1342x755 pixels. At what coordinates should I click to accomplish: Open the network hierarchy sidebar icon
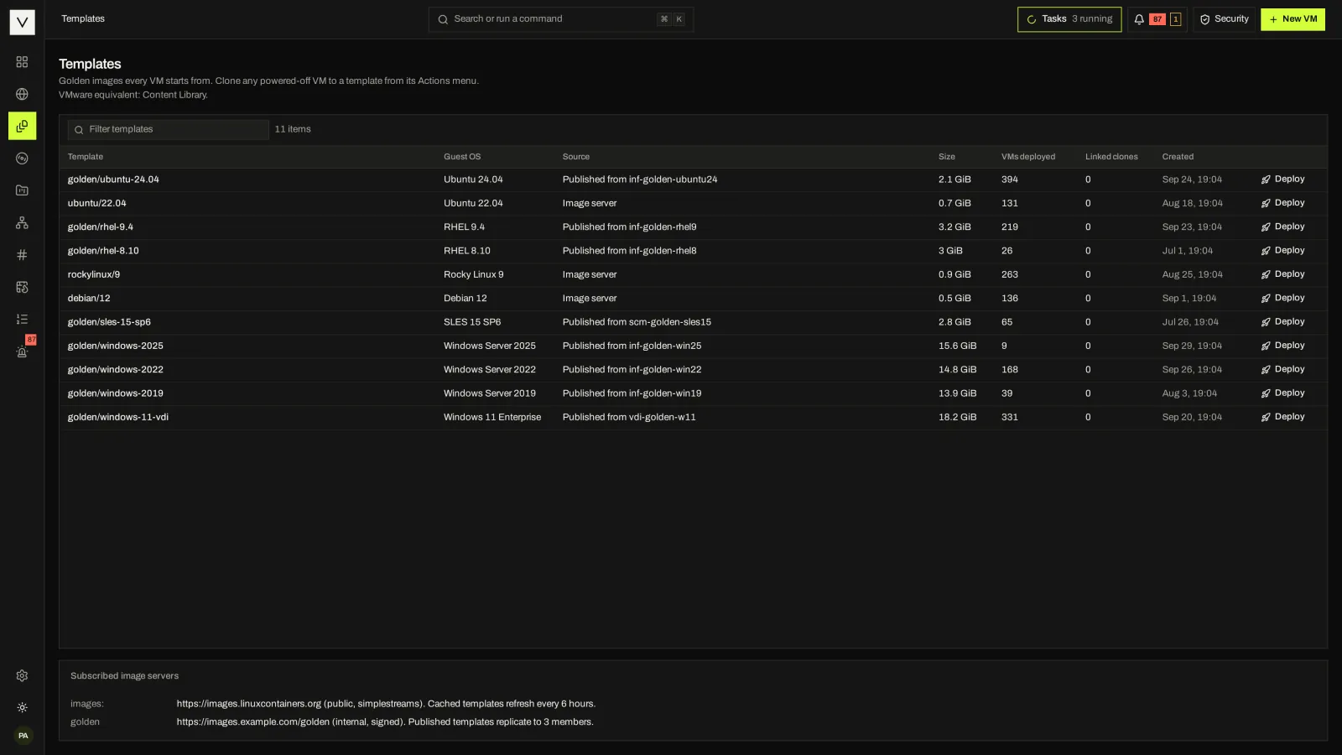[x=22, y=222]
